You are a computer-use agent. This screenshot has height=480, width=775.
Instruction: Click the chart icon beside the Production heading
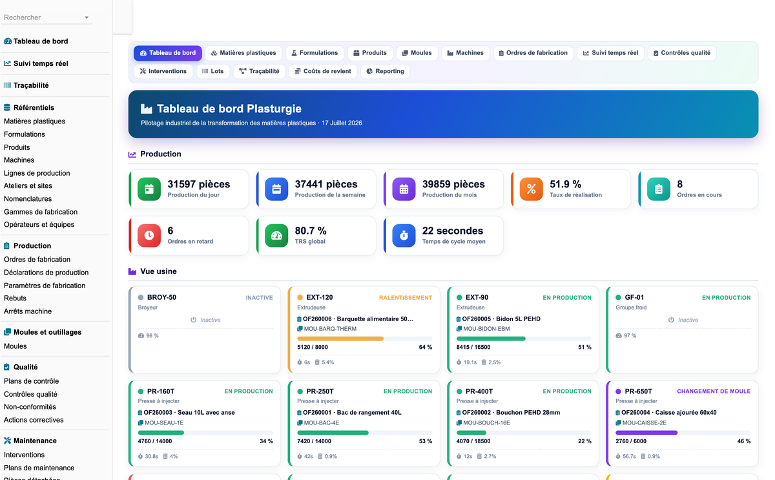[132, 154]
